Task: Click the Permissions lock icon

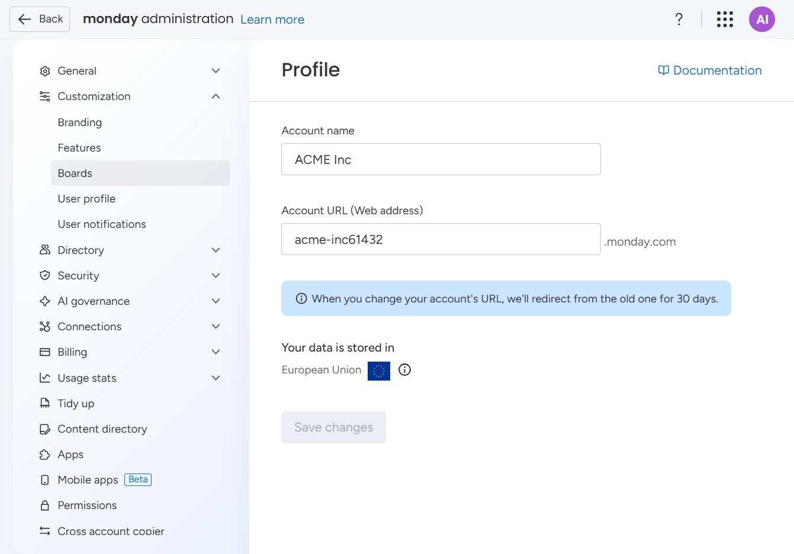Action: point(44,505)
